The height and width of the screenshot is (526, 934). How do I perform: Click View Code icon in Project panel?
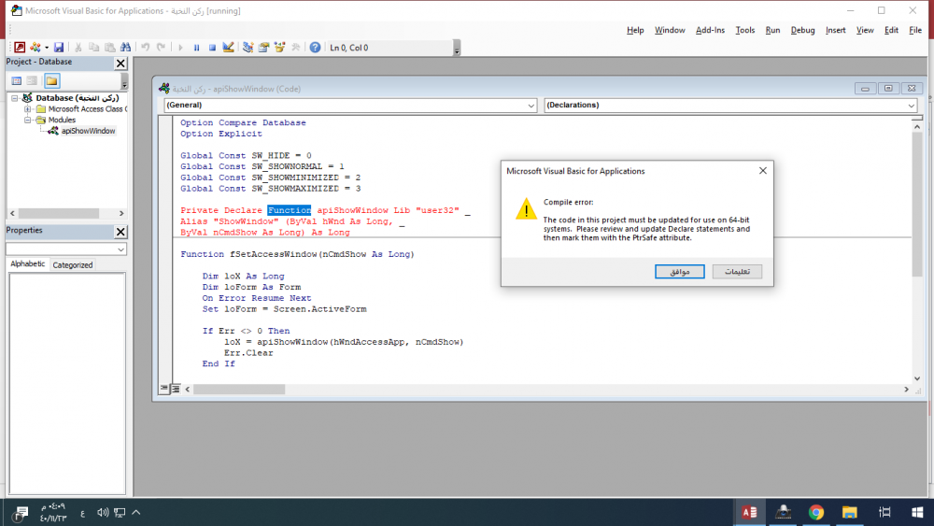tap(17, 80)
